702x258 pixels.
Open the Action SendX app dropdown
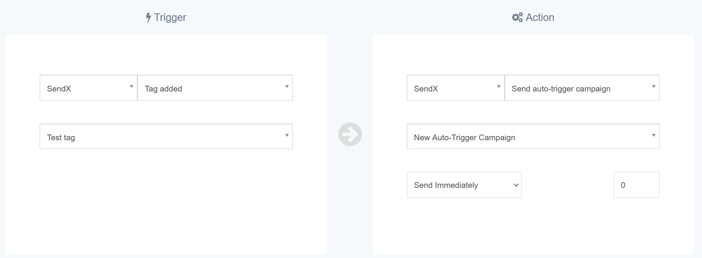[x=456, y=88]
